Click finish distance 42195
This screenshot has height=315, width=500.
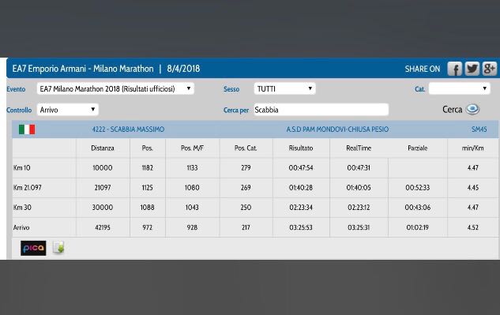pos(103,227)
